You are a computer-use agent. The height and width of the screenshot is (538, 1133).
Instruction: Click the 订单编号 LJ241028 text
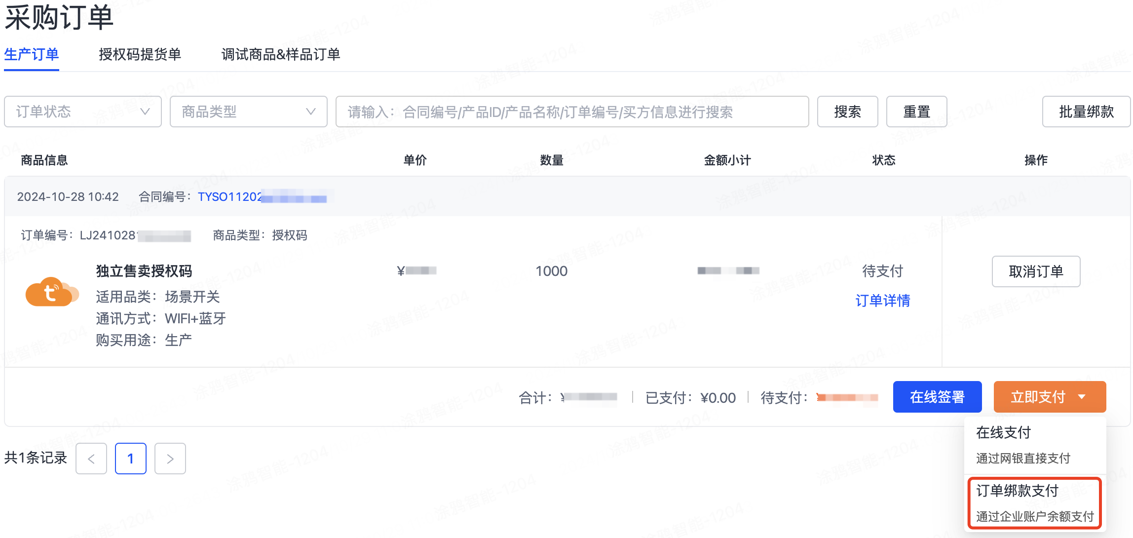coord(106,235)
